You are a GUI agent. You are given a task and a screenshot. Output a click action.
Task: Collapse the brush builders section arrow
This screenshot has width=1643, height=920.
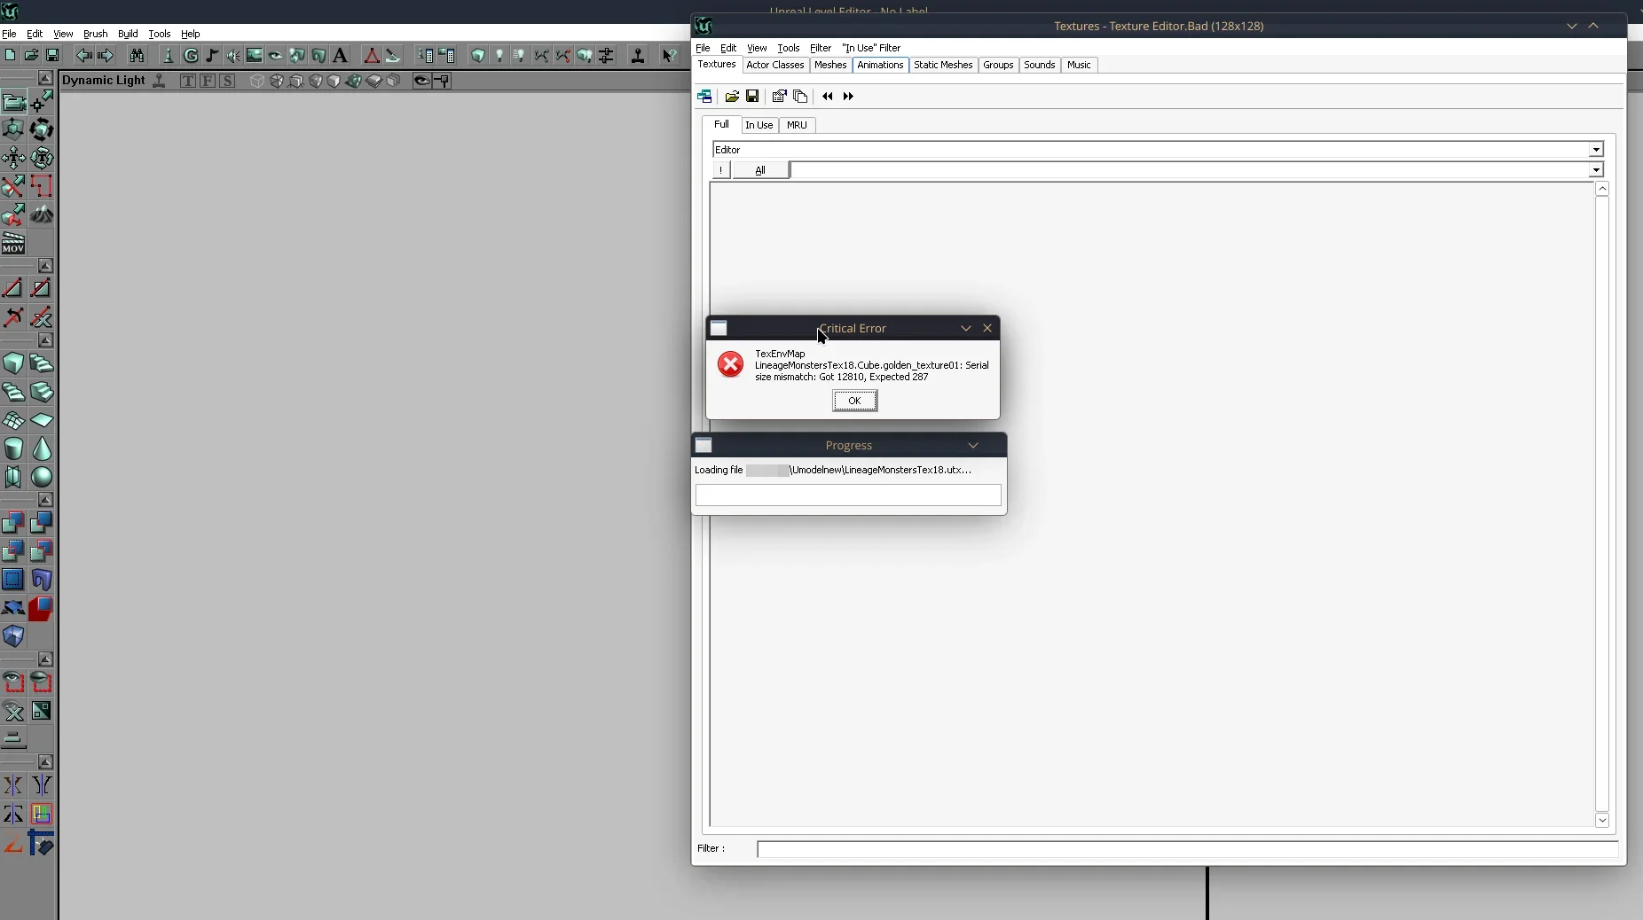click(45, 340)
